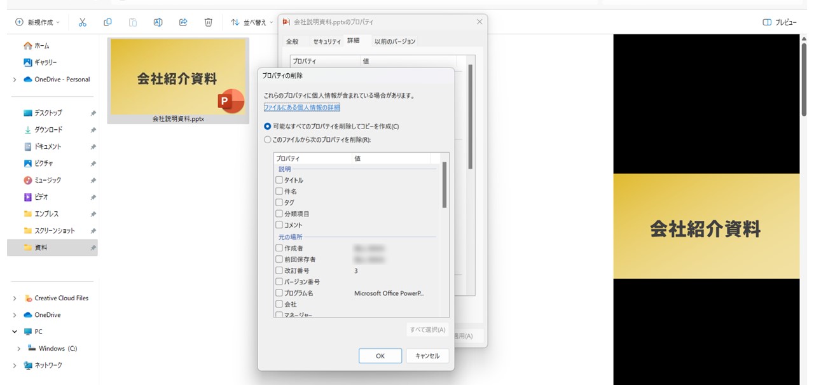Click the preview pane slide image
Screen dimensions: 814x385
pyautogui.click(x=706, y=226)
